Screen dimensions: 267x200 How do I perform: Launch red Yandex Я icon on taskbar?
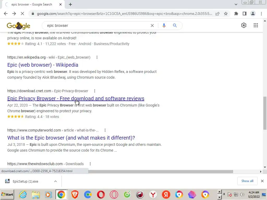click(166, 195)
